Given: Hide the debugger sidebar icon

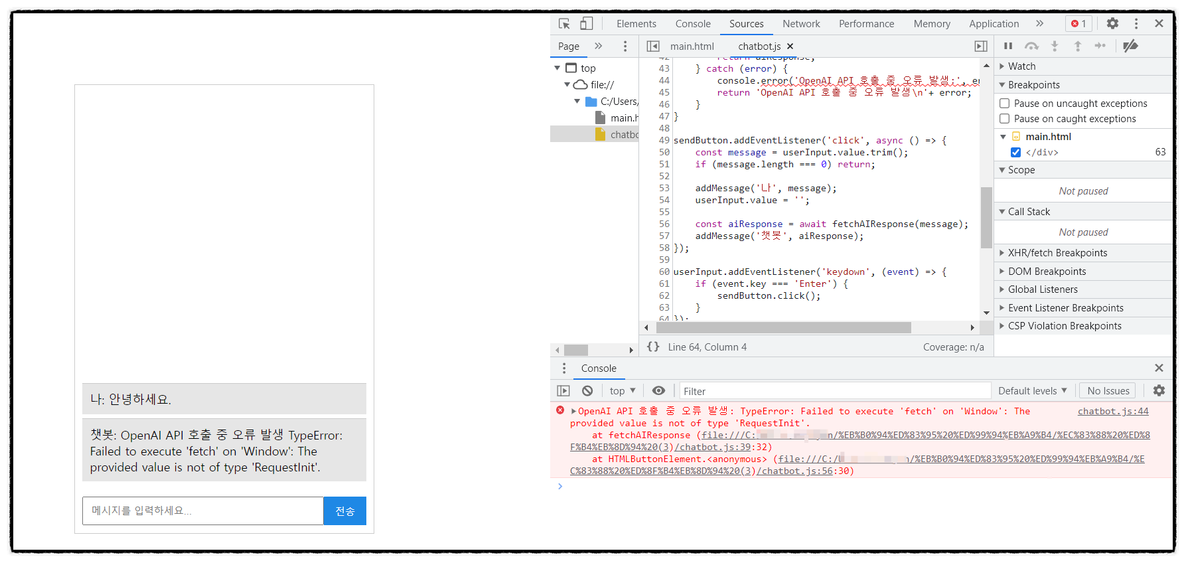Looking at the screenshot, I should point(980,46).
